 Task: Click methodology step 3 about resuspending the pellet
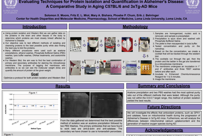coord(175,44)
